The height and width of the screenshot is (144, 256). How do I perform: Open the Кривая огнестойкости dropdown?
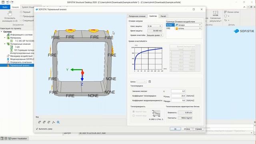pos(155,35)
